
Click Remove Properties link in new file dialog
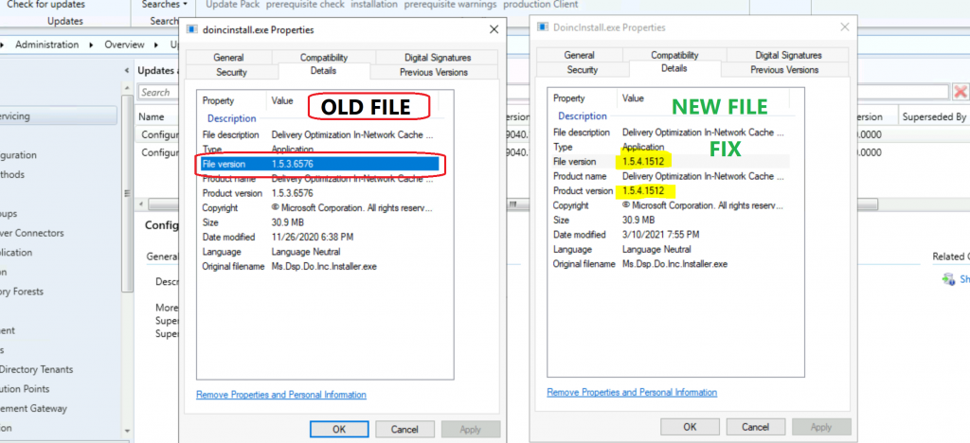pos(631,392)
